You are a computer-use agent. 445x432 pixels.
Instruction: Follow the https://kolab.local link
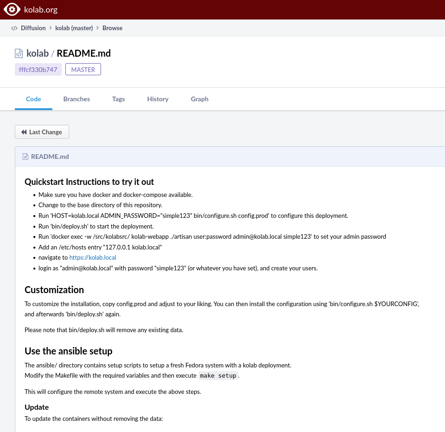coord(93,258)
